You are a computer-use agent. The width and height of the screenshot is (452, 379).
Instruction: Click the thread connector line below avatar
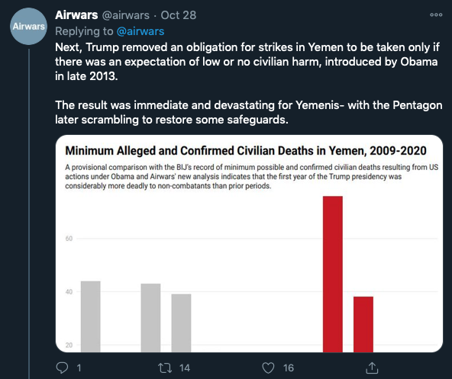pyautogui.click(x=29, y=214)
